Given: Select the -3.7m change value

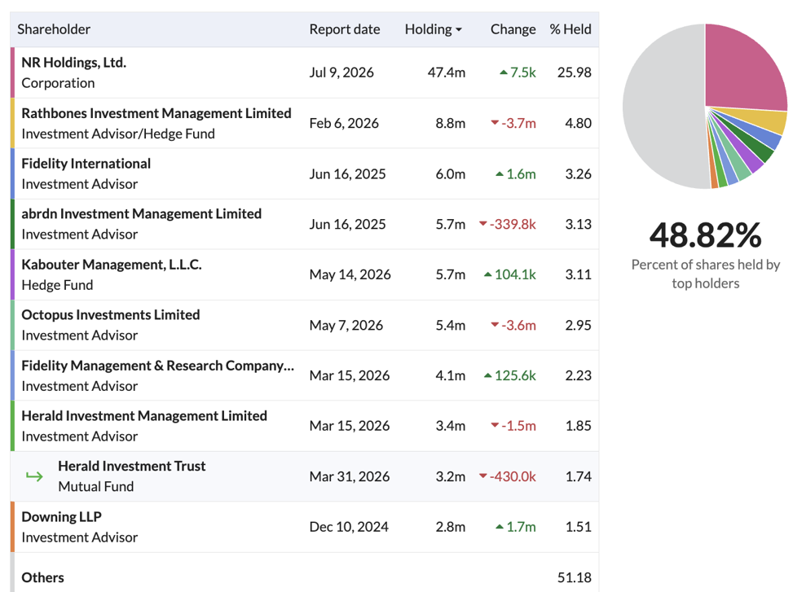Looking at the screenshot, I should coord(518,123).
